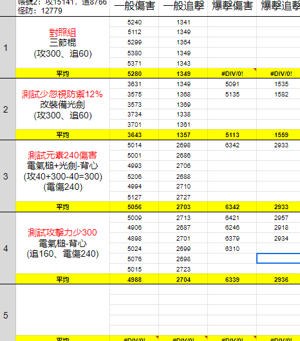Screen dimensions: 300x341
Task: Select the blue-outlined empty cell in group 4
Action: tap(279, 259)
